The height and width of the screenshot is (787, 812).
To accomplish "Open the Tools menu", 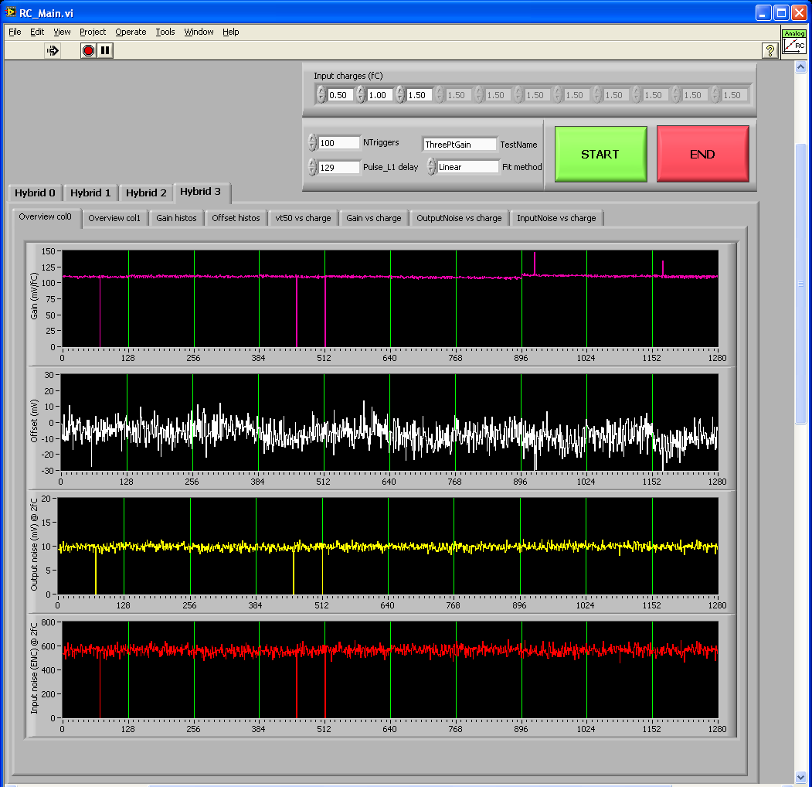I will 165,32.
